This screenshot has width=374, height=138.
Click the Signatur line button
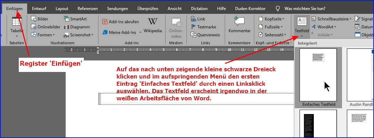coord(364,19)
